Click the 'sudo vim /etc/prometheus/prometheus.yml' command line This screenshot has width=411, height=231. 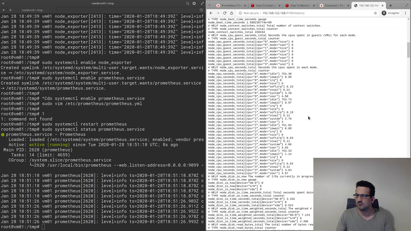click(x=92, y=104)
